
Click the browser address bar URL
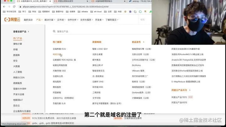click(x=66, y=7)
